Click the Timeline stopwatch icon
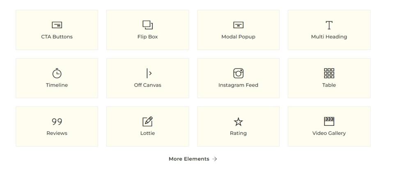The height and width of the screenshot is (186, 394). [57, 73]
